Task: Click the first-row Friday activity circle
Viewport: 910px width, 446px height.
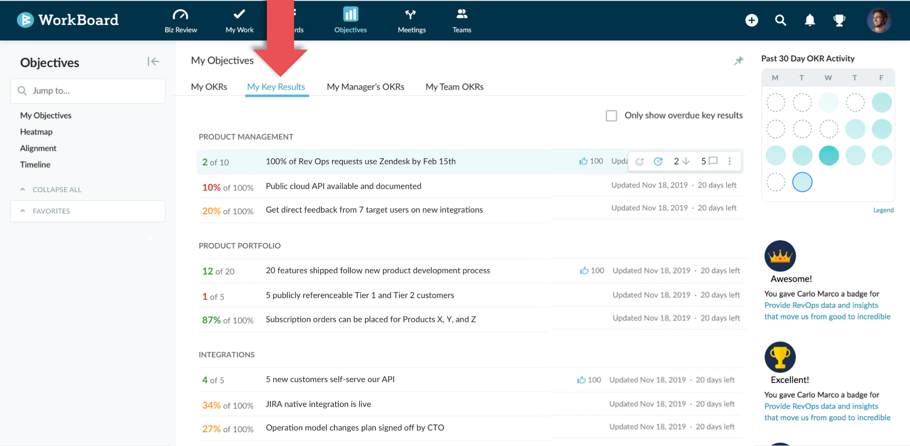Action: point(881,103)
